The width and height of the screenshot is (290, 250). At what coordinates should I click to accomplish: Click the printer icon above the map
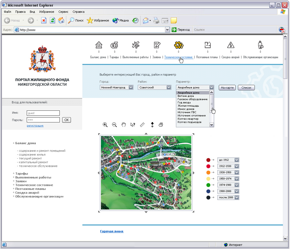coord(161,125)
